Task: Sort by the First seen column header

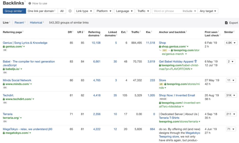Action: [211, 32]
